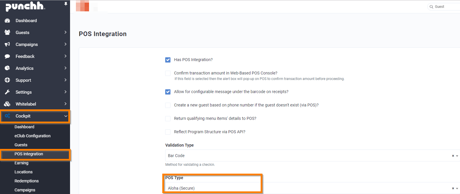Click the Guests people icon
The width and height of the screenshot is (460, 194).
coord(8,33)
